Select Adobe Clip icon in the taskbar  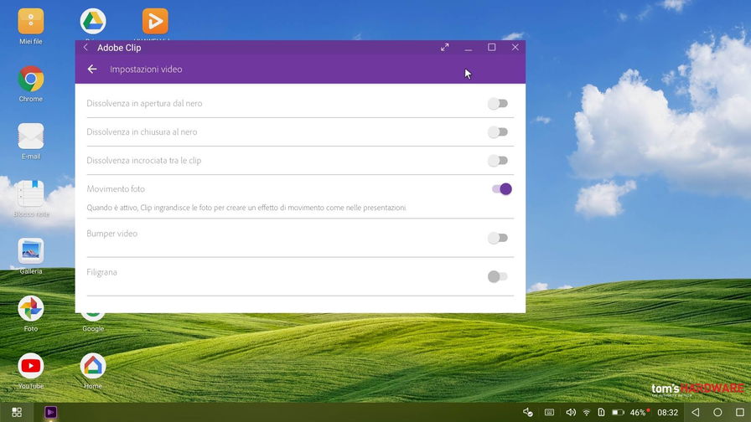pos(51,412)
